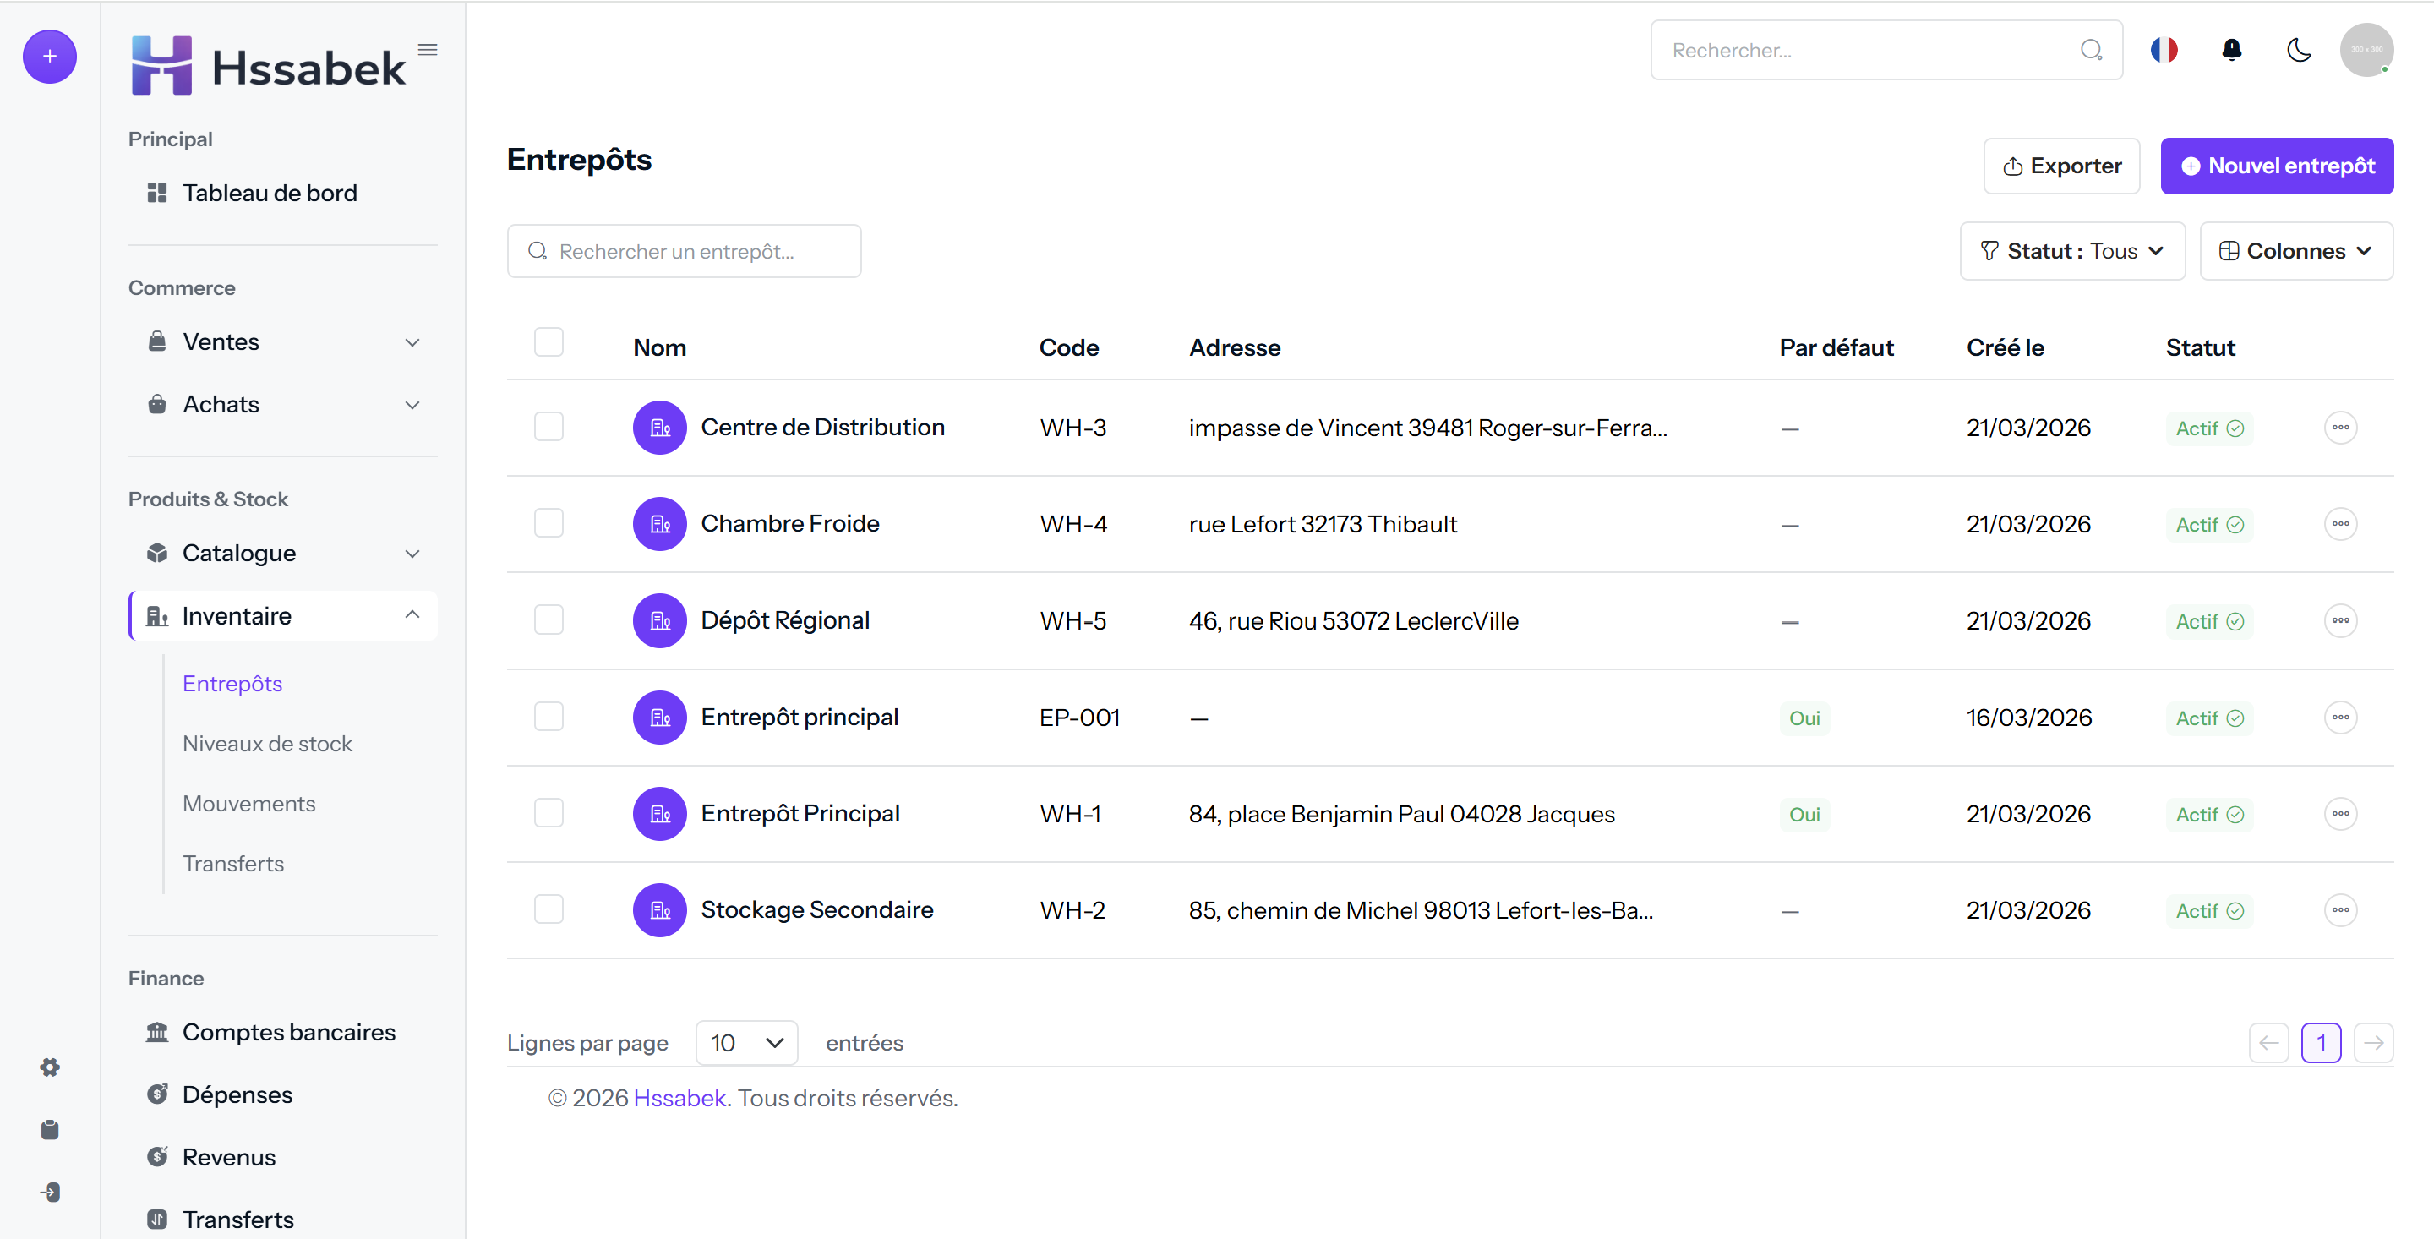Open the Mouvements submenu item
Image resolution: width=2434 pixels, height=1239 pixels.
point(248,803)
